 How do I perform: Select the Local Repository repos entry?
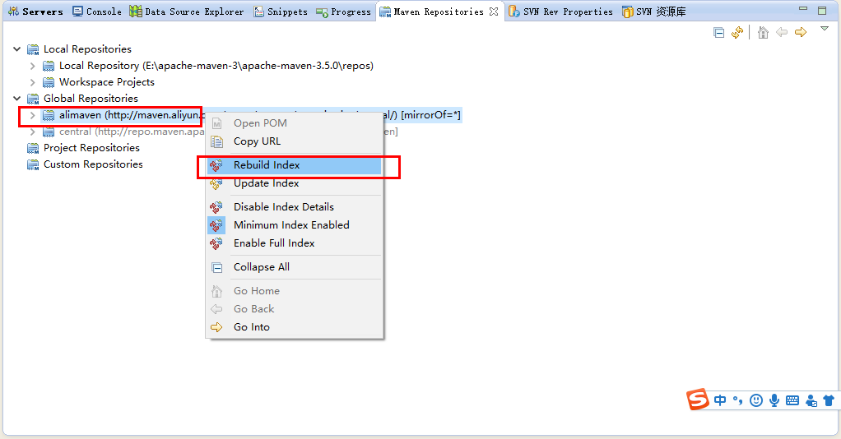(x=216, y=66)
